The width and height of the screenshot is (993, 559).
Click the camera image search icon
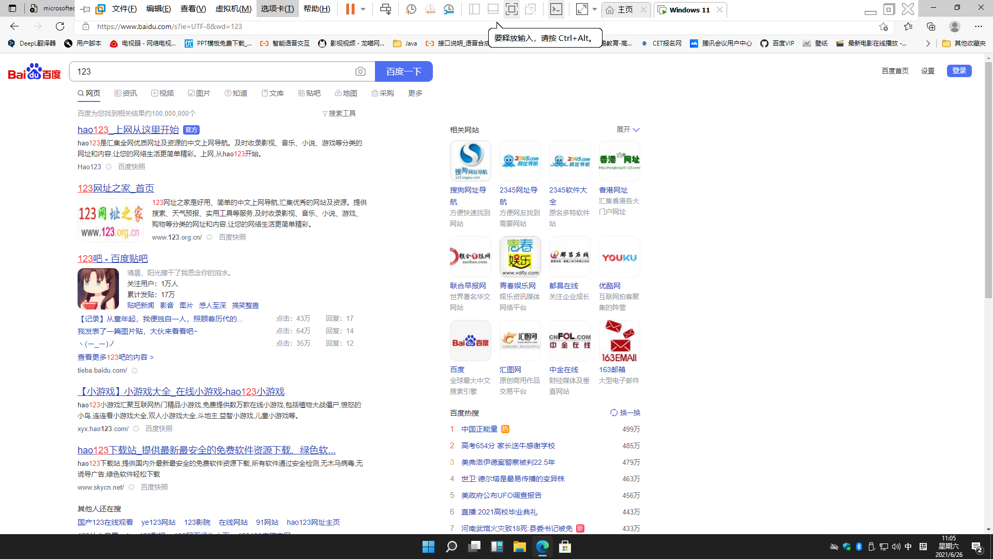[x=360, y=71]
